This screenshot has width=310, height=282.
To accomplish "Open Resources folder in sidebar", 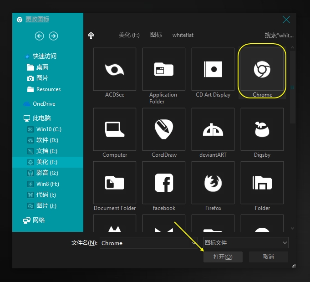I will point(44,89).
